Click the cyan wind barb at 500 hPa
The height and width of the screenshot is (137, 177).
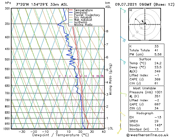point(123,62)
